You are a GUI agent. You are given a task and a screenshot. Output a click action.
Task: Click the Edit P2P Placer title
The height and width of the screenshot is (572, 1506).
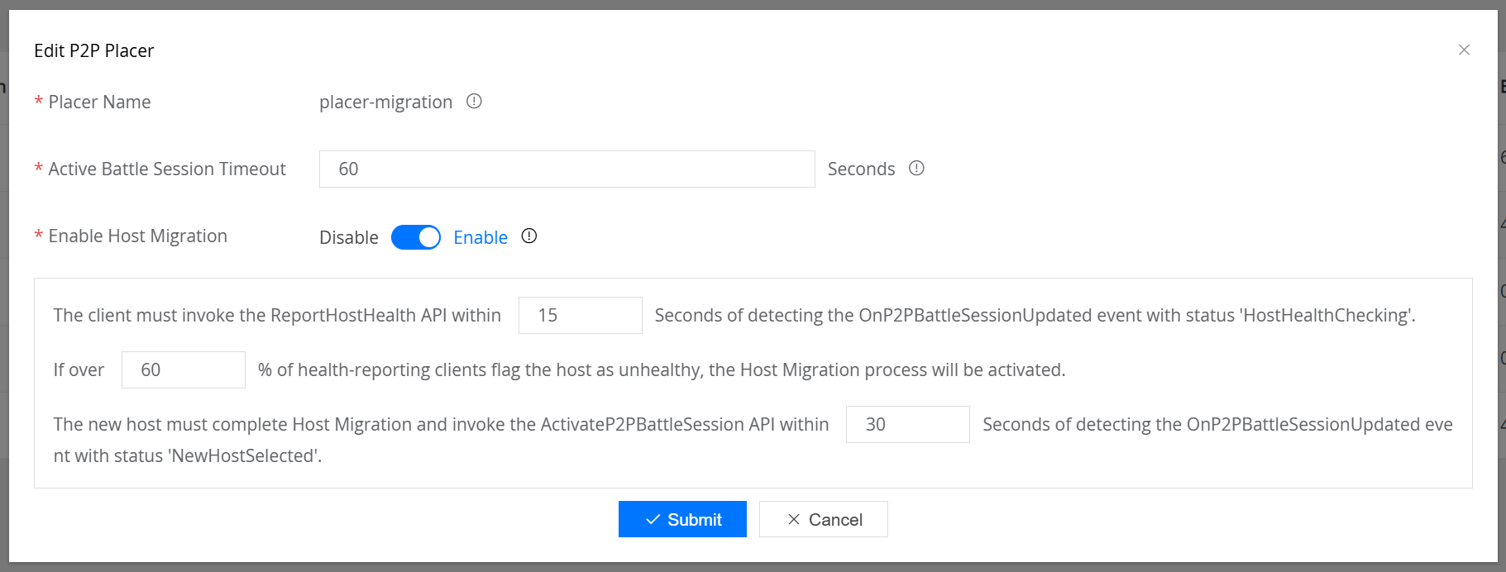coord(94,51)
